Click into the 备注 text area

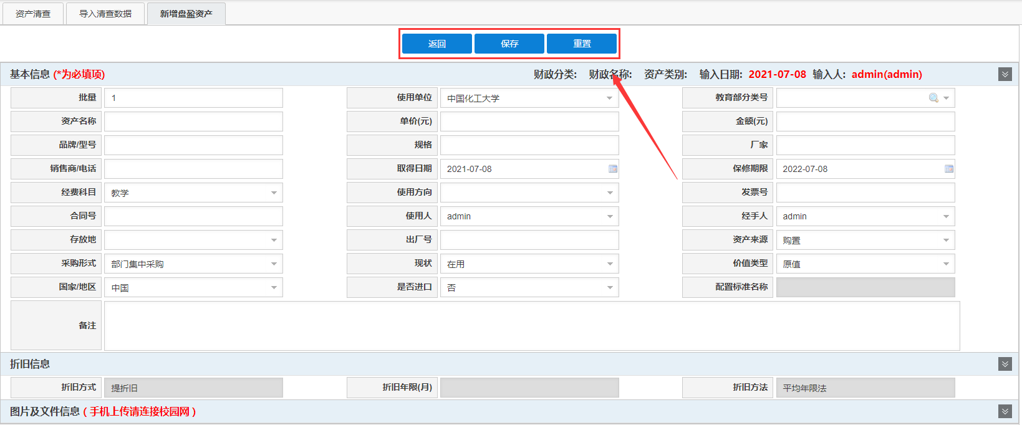(x=531, y=326)
